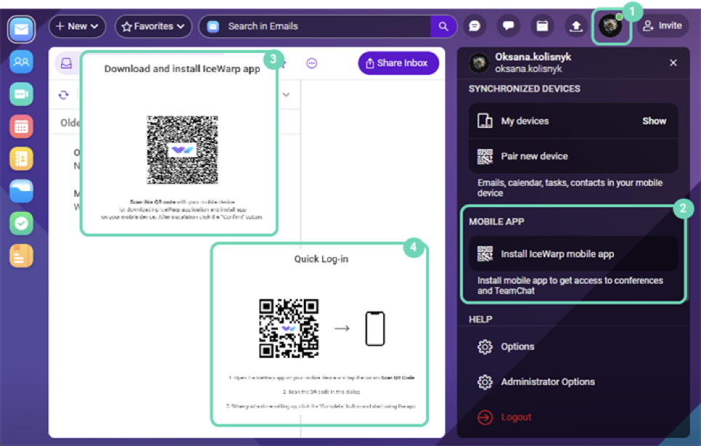Click the upload arrow icon
This screenshot has height=446, width=701.
576,26
